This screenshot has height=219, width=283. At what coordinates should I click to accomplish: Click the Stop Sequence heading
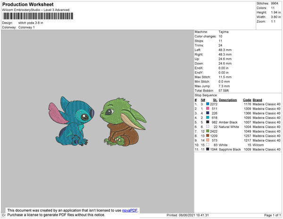tap(206, 95)
